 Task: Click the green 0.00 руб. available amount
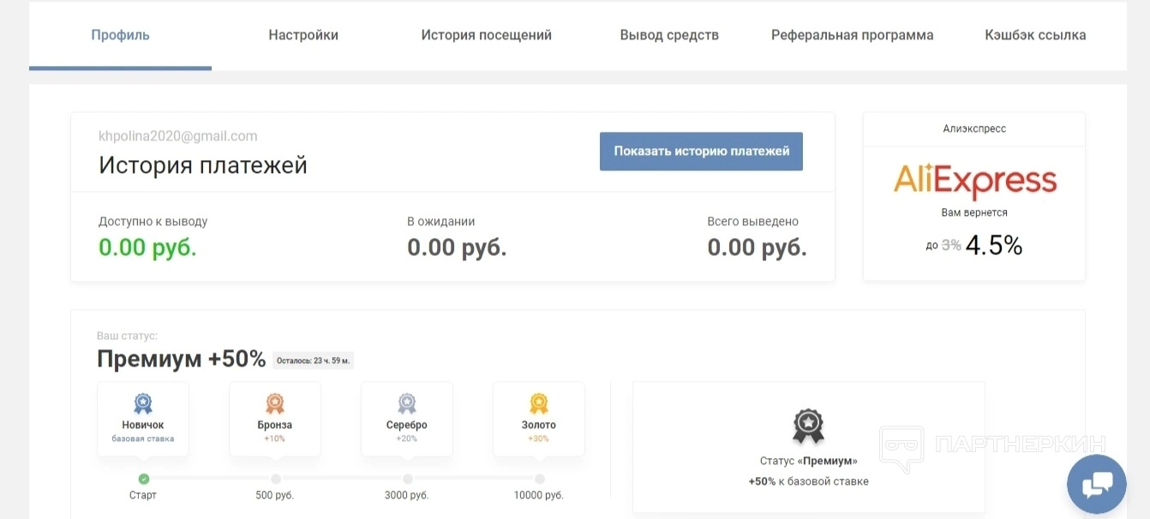(x=147, y=248)
